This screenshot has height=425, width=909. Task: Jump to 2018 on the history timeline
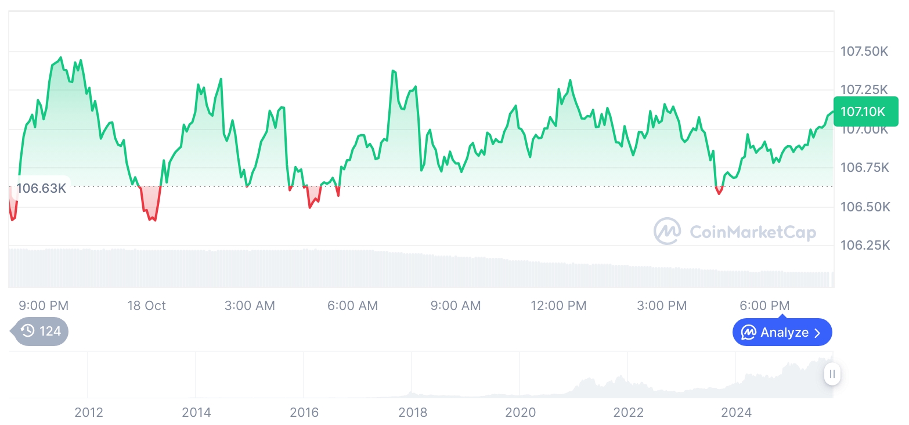pyautogui.click(x=413, y=412)
